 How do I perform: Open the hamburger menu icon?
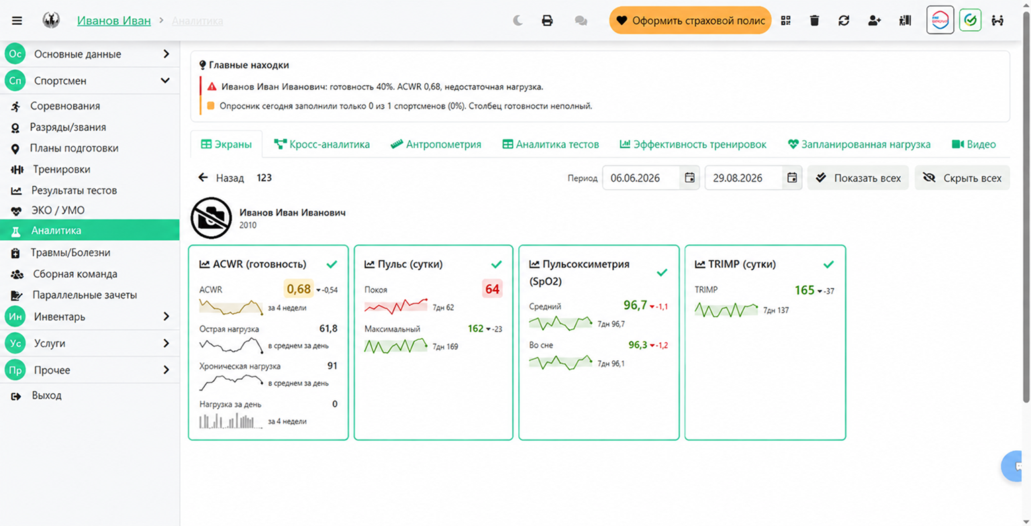point(17,21)
